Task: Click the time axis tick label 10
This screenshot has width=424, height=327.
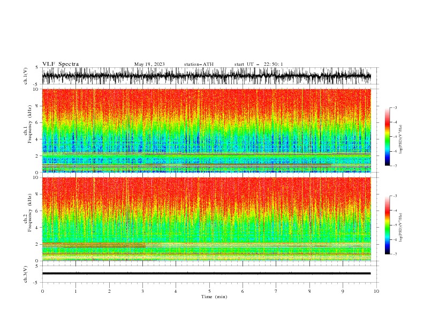Action: (x=376, y=291)
